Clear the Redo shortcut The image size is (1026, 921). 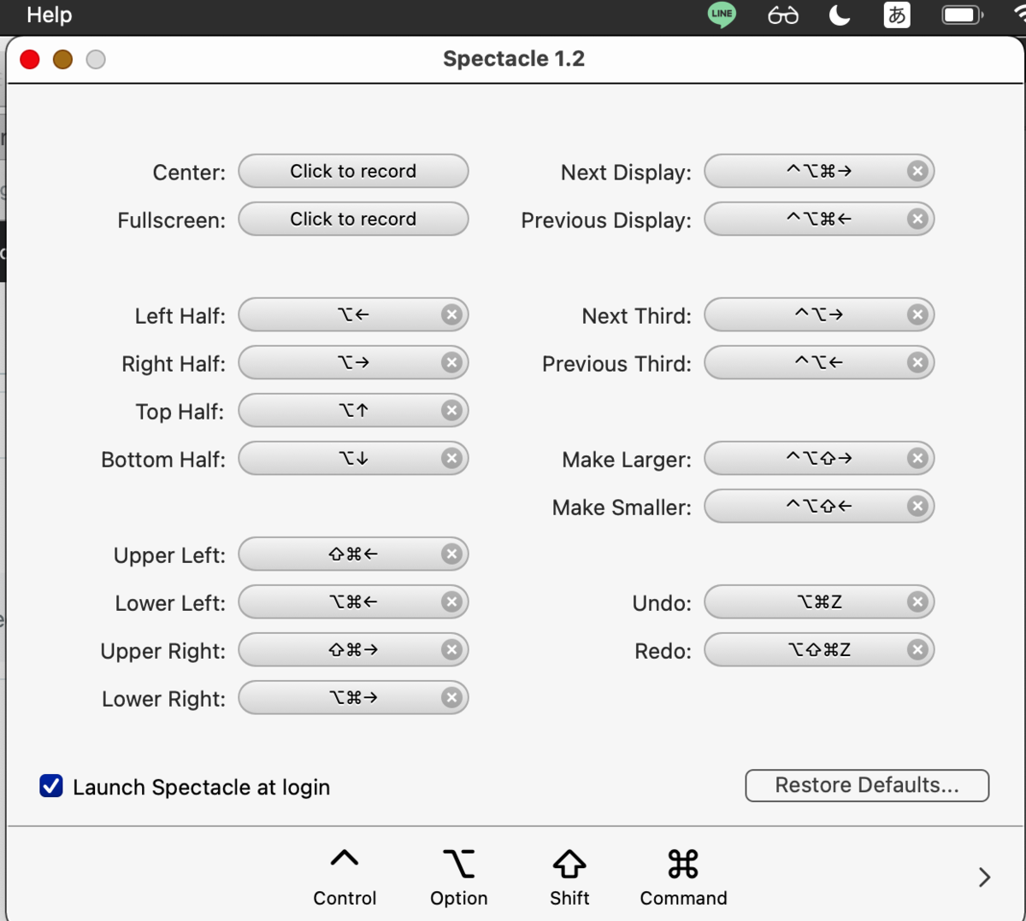[917, 650]
